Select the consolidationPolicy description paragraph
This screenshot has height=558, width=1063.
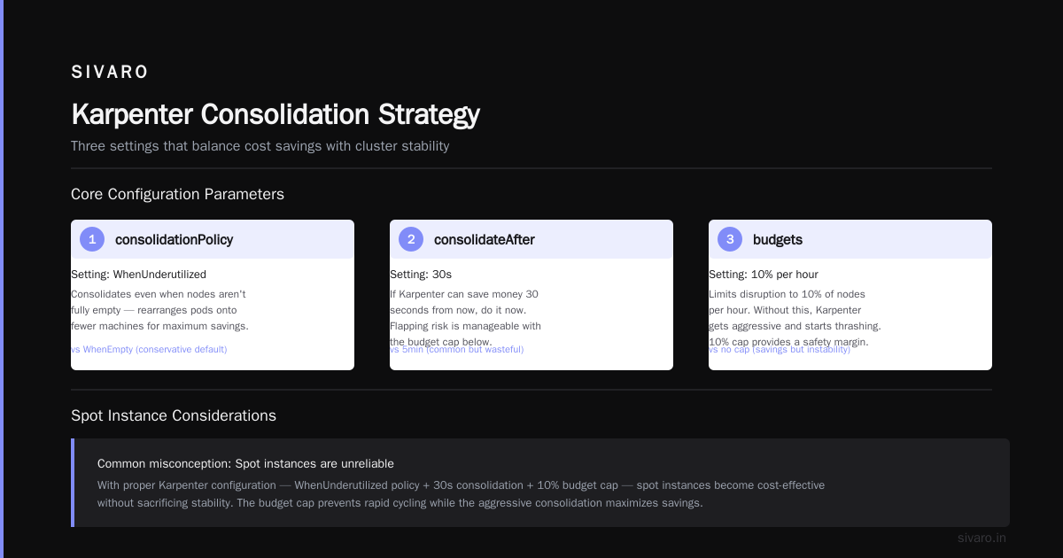159,310
